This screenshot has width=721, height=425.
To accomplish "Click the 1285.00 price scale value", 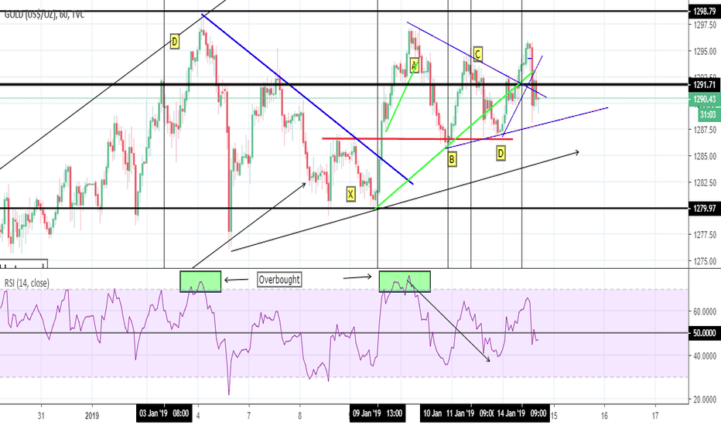I will point(705,156).
